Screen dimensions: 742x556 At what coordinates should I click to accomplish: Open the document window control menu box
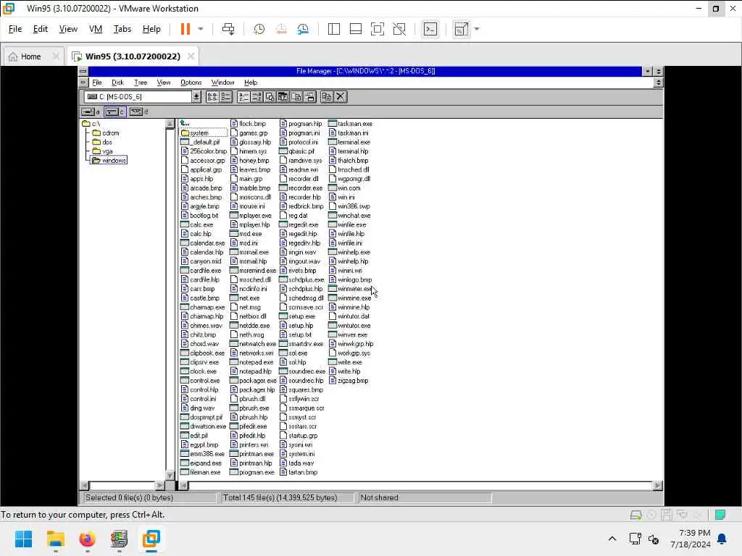coord(83,83)
